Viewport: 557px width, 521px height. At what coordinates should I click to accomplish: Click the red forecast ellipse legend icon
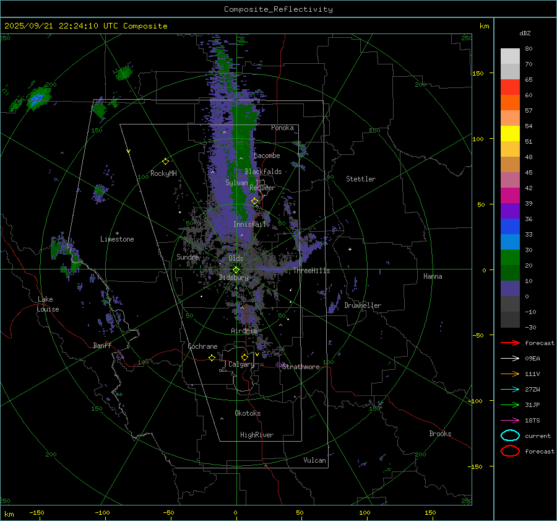(x=509, y=451)
